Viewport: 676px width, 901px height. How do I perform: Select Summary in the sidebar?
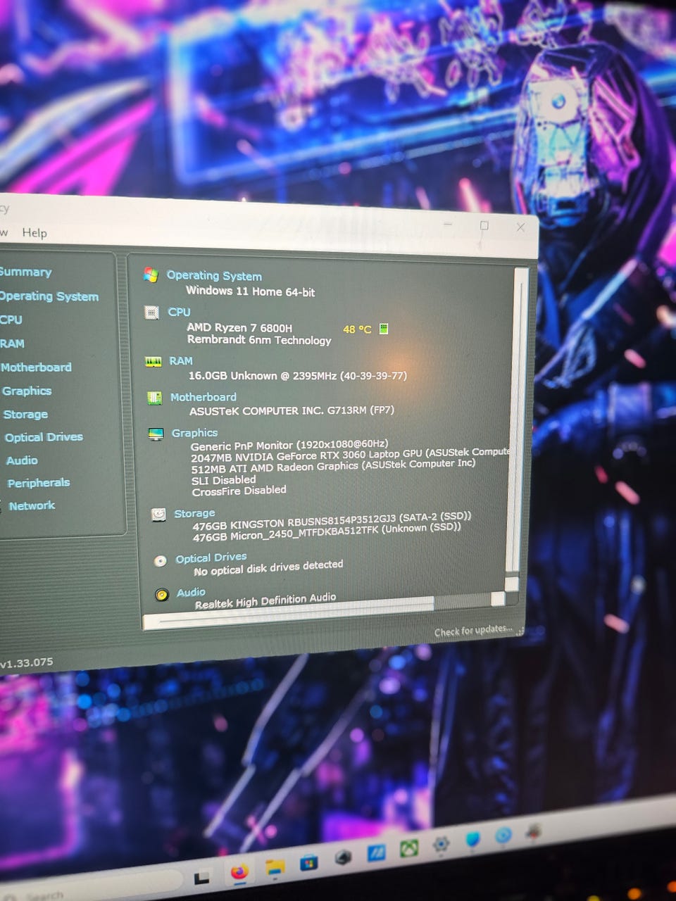(25, 272)
